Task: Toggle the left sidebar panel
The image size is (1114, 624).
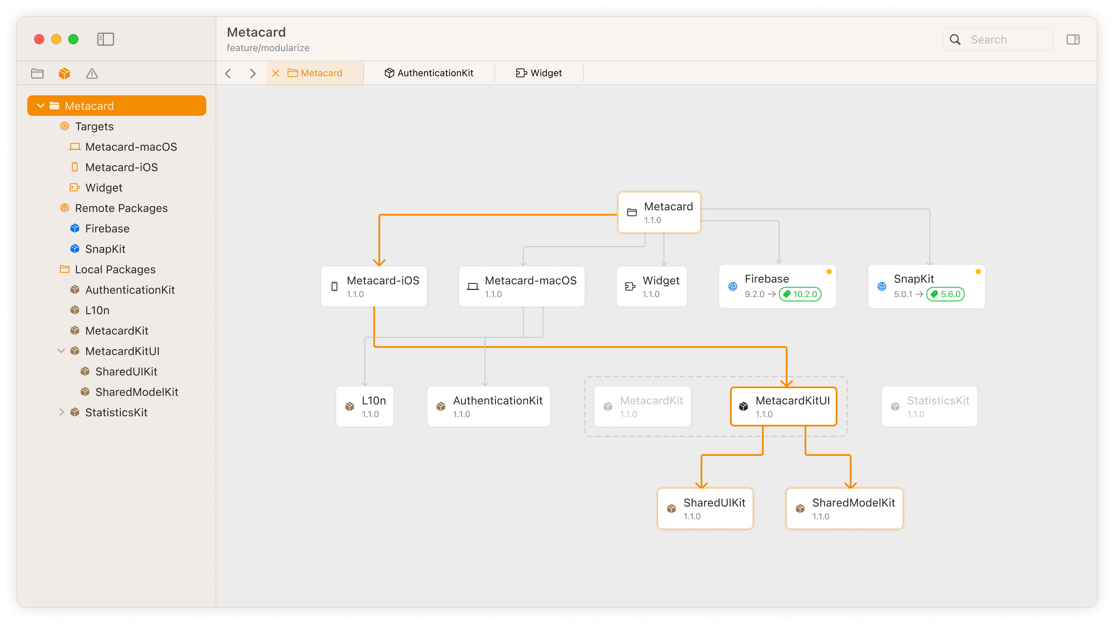Action: pyautogui.click(x=105, y=39)
